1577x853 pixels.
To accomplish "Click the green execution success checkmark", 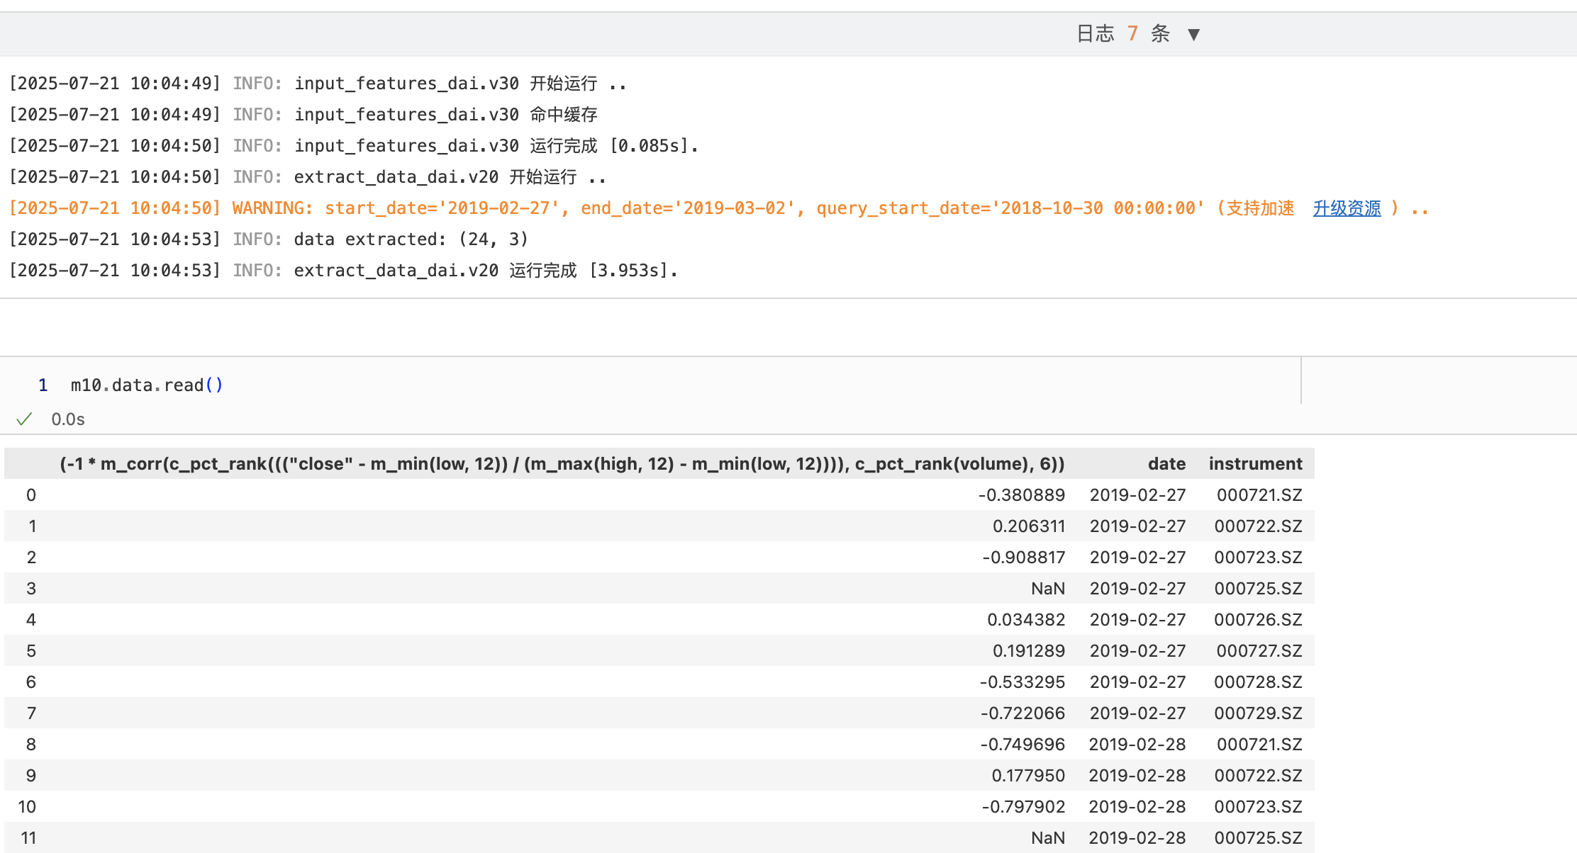I will pos(24,419).
